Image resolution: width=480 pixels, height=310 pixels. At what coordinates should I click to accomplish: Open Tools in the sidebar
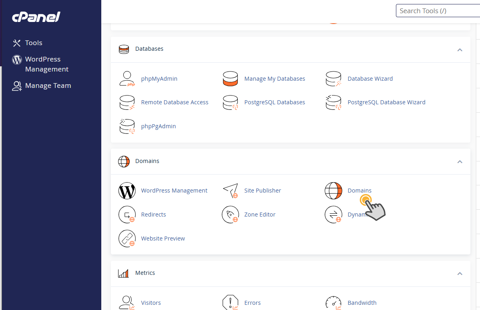[34, 43]
